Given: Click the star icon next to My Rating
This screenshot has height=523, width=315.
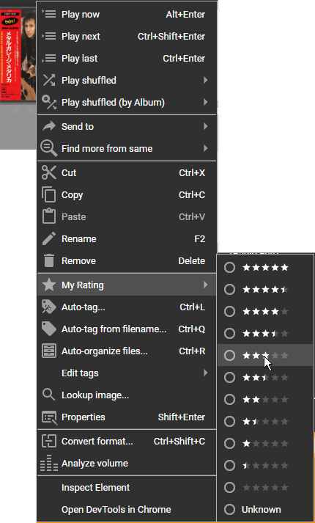Looking at the screenshot, I should 49,285.
